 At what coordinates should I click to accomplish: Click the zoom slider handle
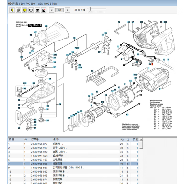coord(90,9)
